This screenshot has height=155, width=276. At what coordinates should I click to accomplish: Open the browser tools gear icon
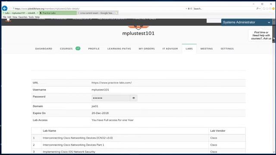coord(270,9)
